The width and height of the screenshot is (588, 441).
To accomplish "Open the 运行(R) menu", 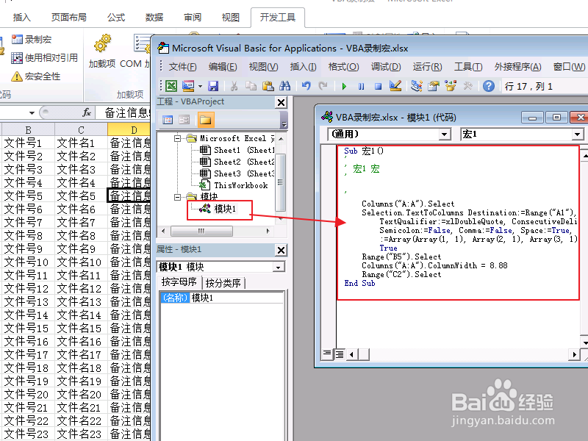I will (428, 67).
